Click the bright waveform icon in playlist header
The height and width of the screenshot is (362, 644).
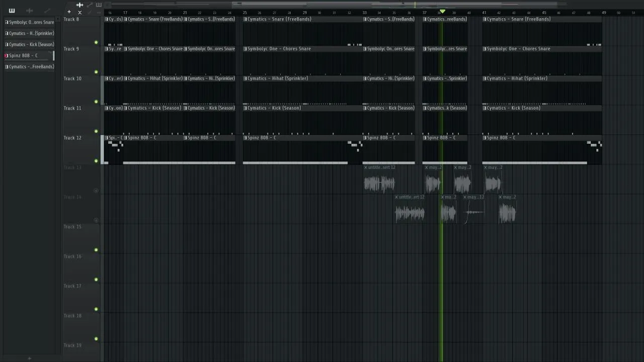[79, 5]
